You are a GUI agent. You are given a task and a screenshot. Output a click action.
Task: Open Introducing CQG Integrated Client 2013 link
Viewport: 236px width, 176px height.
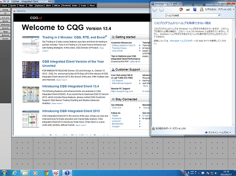point(71,111)
